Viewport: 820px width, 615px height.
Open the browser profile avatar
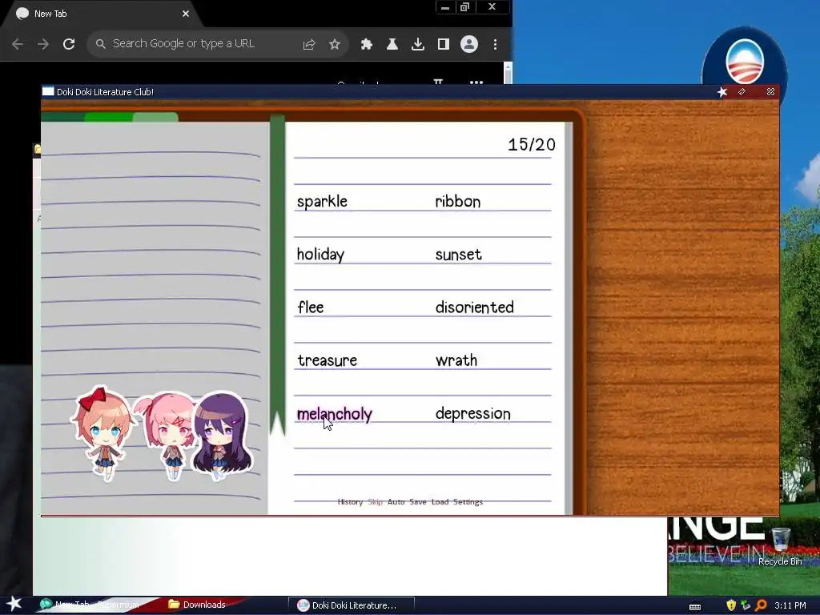(469, 44)
